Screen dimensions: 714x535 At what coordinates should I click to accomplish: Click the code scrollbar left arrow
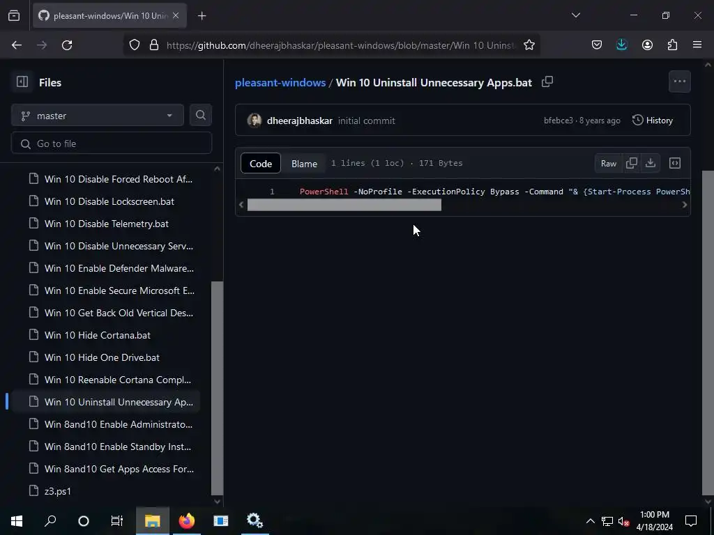pos(241,205)
